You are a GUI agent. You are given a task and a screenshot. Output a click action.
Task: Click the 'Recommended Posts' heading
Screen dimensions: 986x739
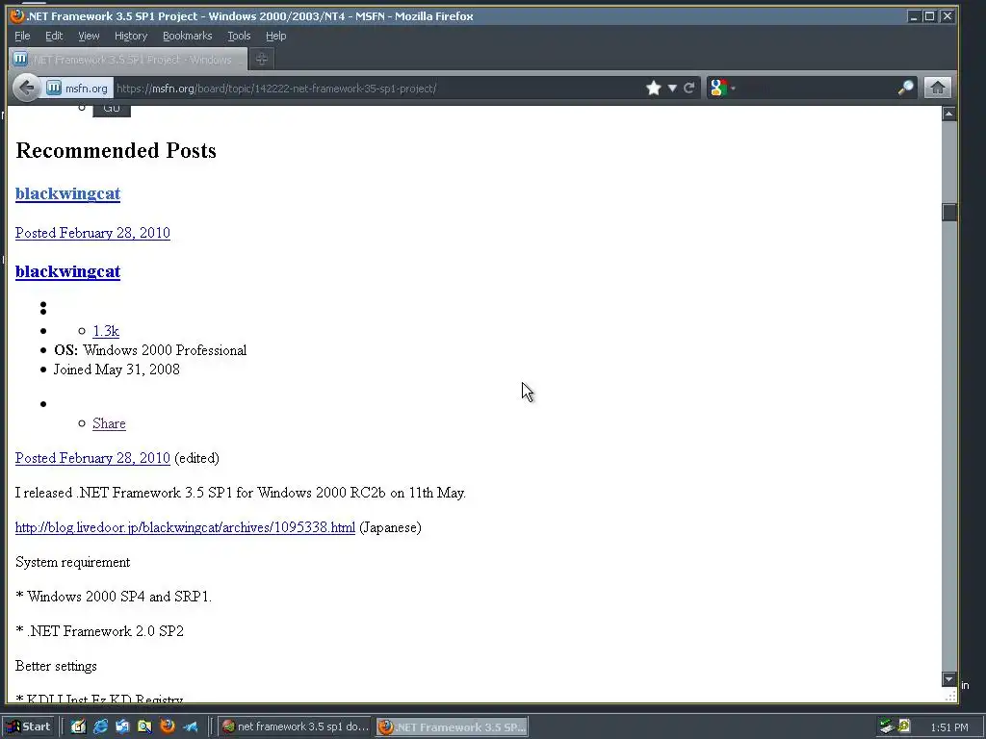pos(116,151)
